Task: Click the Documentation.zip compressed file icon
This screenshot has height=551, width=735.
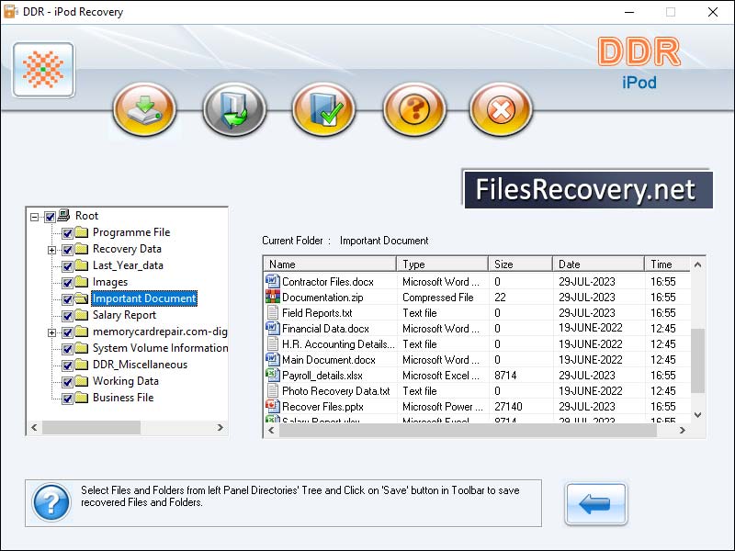Action: tap(271, 297)
